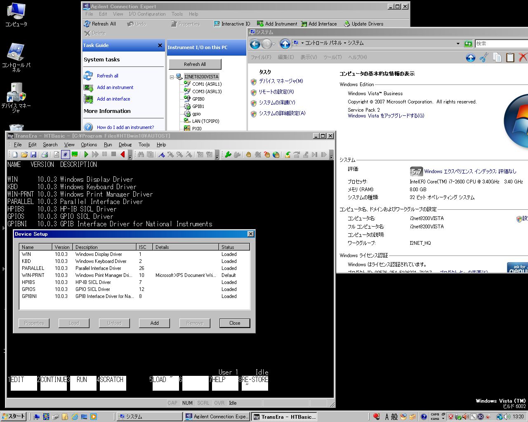This screenshot has height=422, width=528.
Task: Click Add Instrument in Agilent toolbar
Action: tap(277, 24)
